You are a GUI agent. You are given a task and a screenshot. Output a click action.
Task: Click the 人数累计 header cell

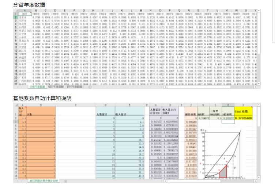[105, 111]
